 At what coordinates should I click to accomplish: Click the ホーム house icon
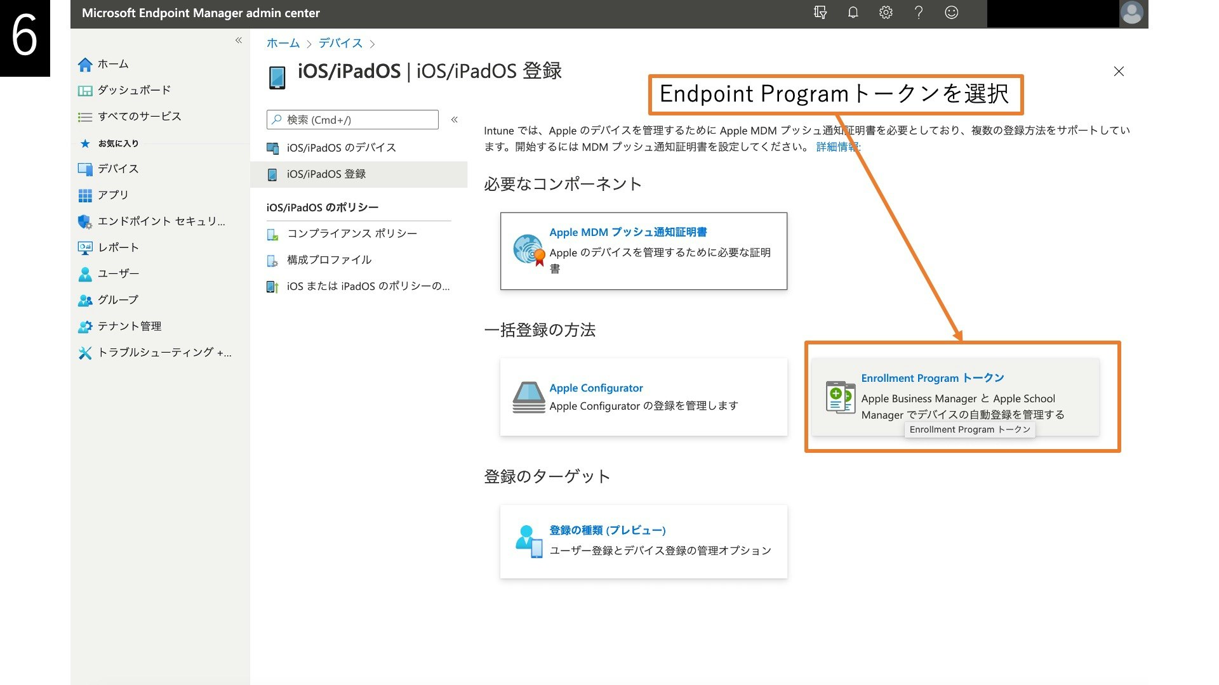[85, 65]
